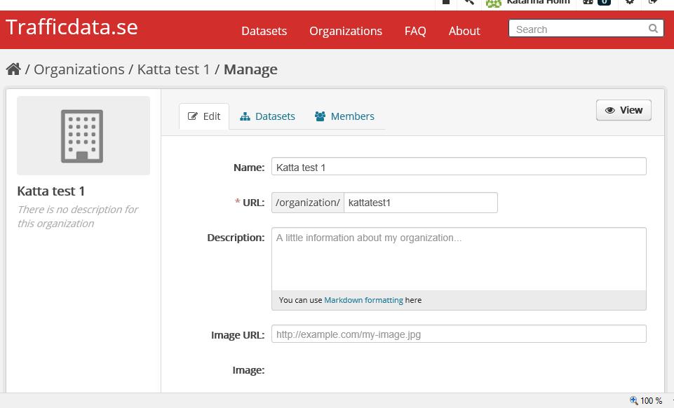Click the log out arrow icon
The image size is (674, 408).
point(653,2)
